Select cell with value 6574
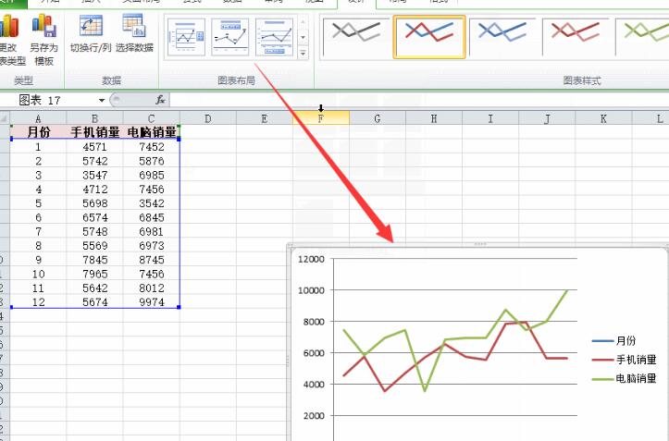 (94, 217)
